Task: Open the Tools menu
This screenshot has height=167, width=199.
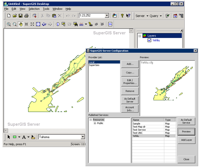Action: pos(46,9)
